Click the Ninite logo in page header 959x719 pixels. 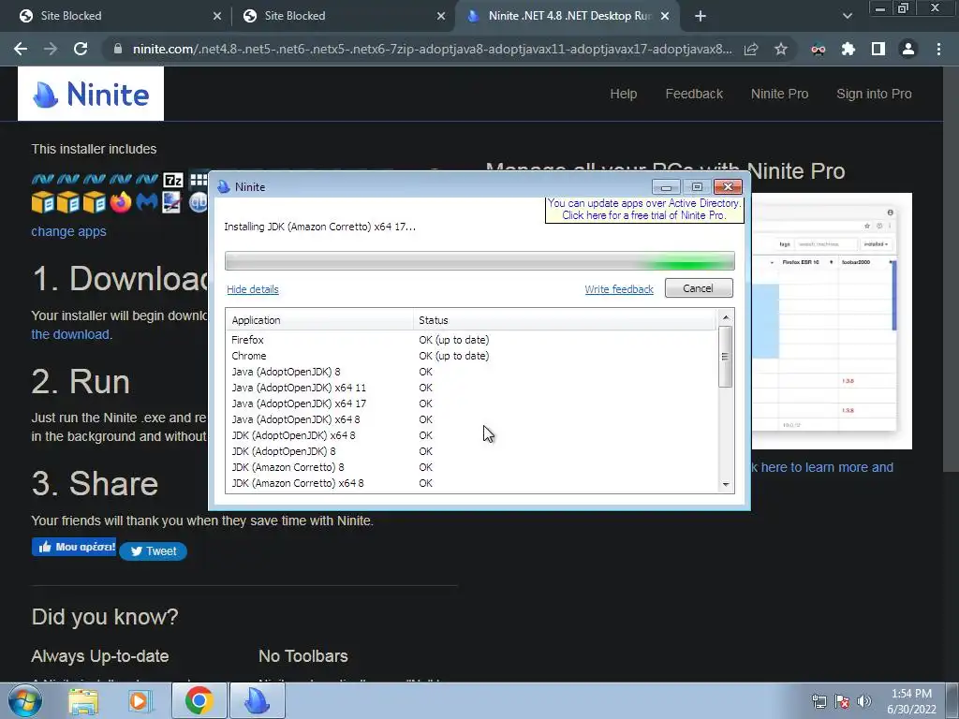pyautogui.click(x=91, y=95)
